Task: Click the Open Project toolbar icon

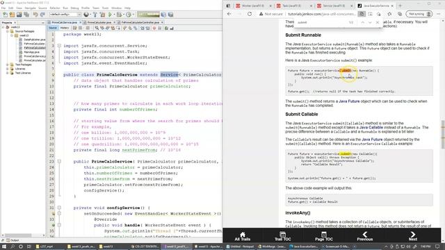Action: [x=19, y=15]
